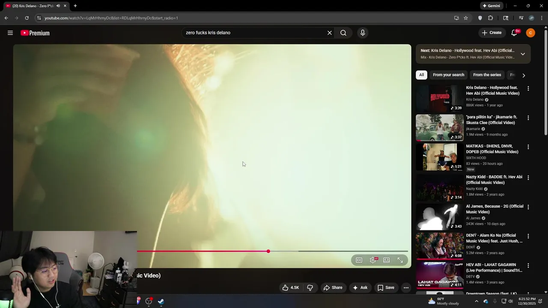Image resolution: width=548 pixels, height=308 pixels.
Task: Click the Ask button
Action: pyautogui.click(x=360, y=287)
